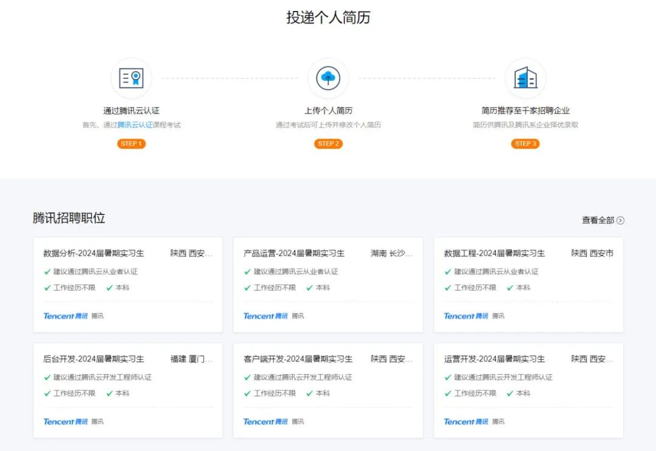Click the check beside 建议通过腾讯云从业者认证 in 数据工程 card
Image resolution: width=656 pixels, height=451 pixels.
point(448,272)
